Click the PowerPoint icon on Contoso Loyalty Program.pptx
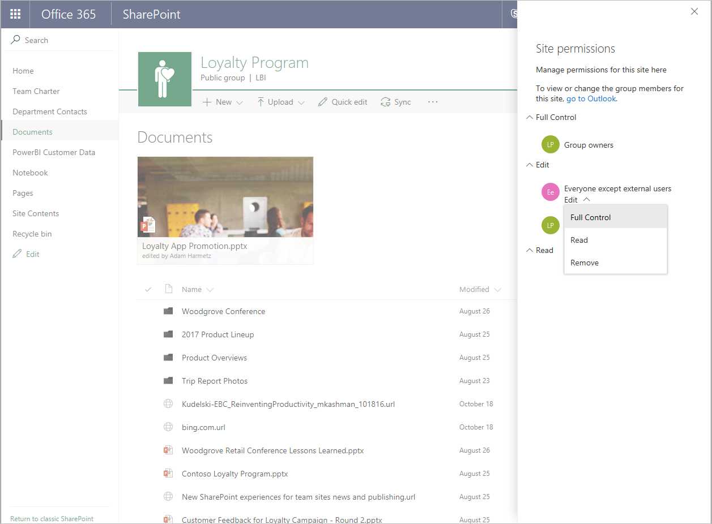 click(x=168, y=473)
